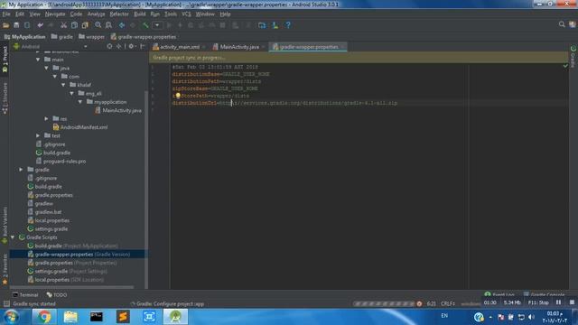Viewport: 578px width, 325px height.
Task: Select local.properties (SDK Location) item
Action: [x=66, y=280]
